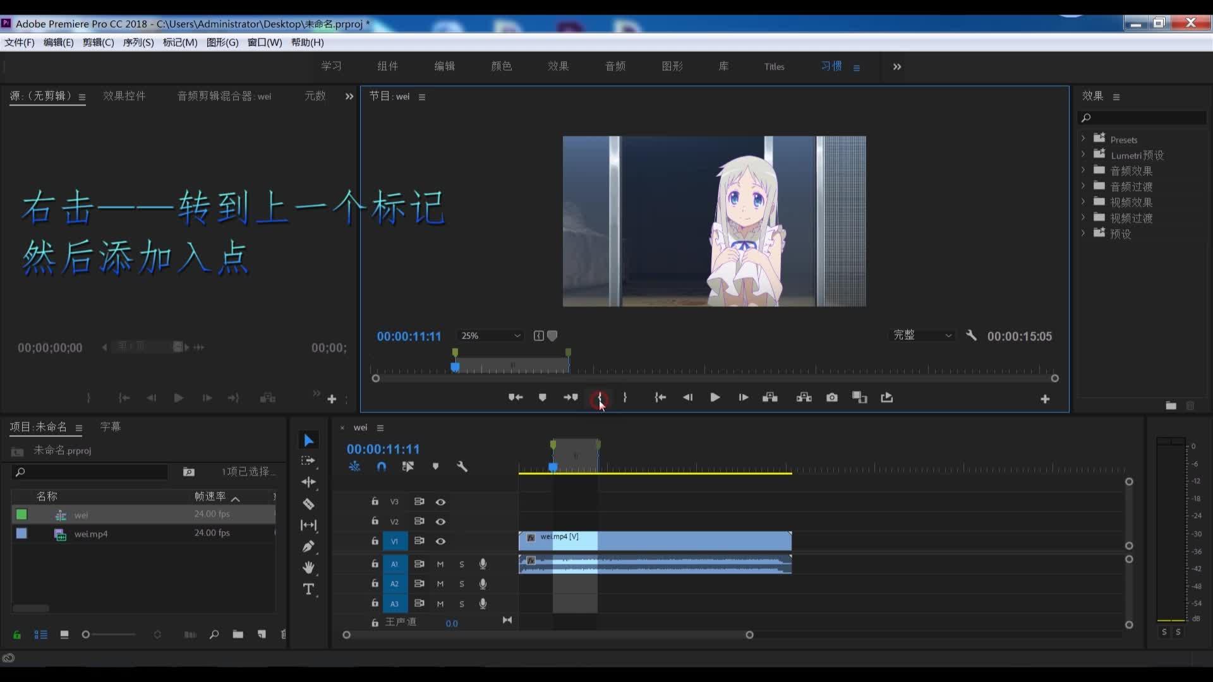Toggle V1 track output eye
This screenshot has height=682, width=1213.
[x=440, y=541]
